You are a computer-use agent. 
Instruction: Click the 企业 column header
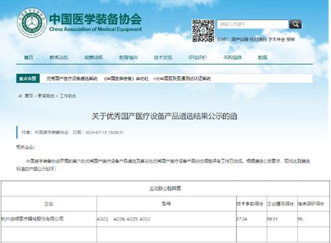click(49, 203)
